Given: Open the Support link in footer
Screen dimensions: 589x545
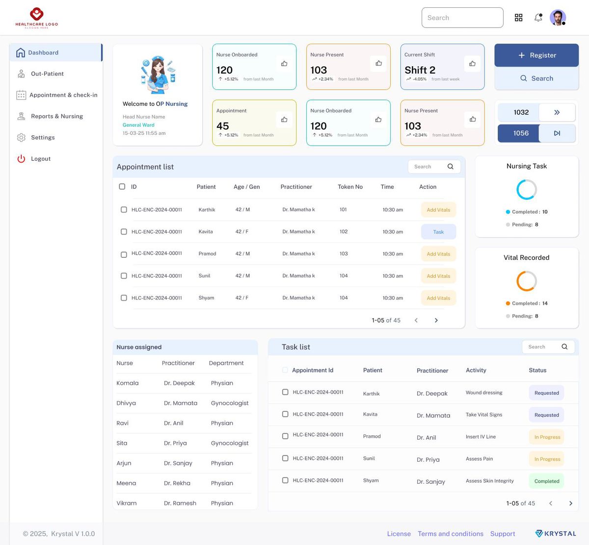Looking at the screenshot, I should coord(503,534).
